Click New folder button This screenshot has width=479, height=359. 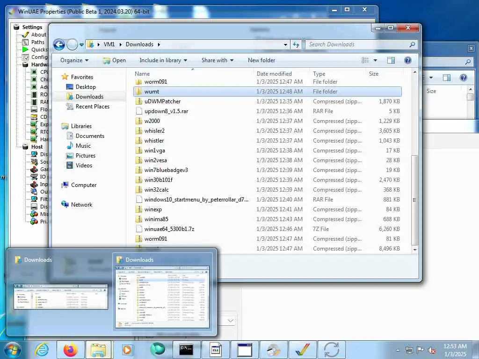pyautogui.click(x=261, y=60)
